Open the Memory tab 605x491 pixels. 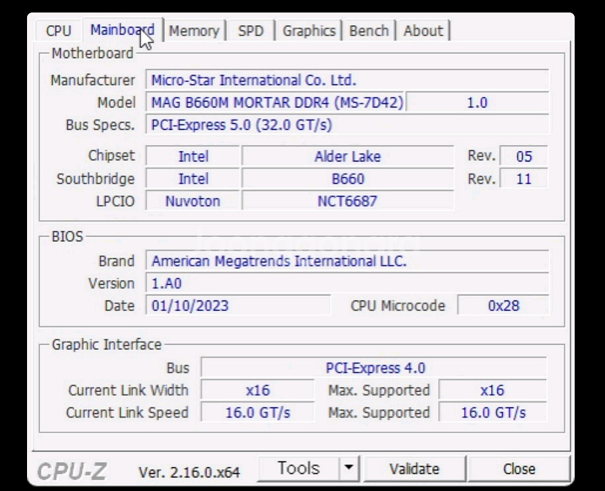(x=194, y=31)
